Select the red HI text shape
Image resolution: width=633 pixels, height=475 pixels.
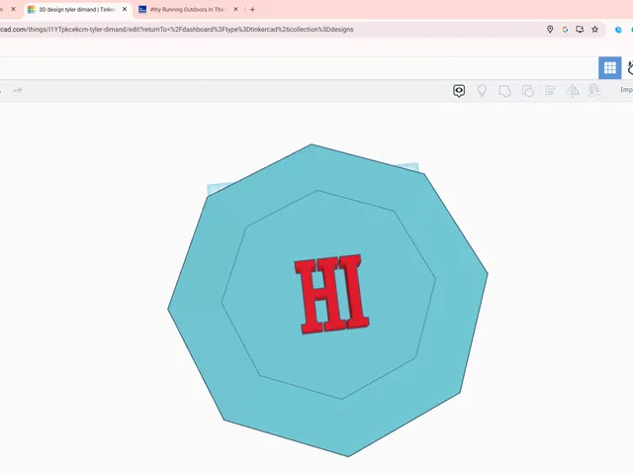coord(332,294)
